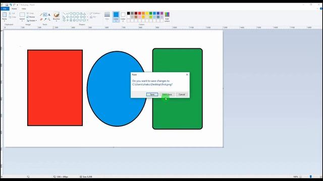The width and height of the screenshot is (323, 181).
Task: Select the Eraser tool
Action: point(41,19)
